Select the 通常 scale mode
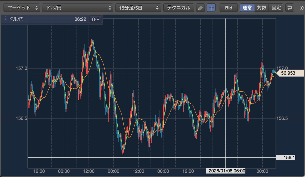Screen dimensions: 305x177 coord(247,8)
